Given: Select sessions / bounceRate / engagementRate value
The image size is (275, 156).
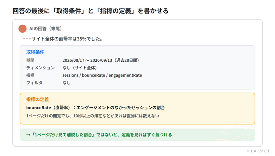Looking at the screenshot, I should (102, 75).
